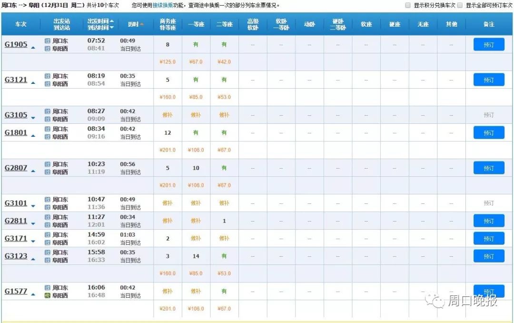Click the departure station icon beside 周口东 for G1905
This screenshot has width=514, height=323.
(47, 41)
